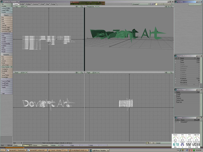Select the Cone tool

click(6, 23)
